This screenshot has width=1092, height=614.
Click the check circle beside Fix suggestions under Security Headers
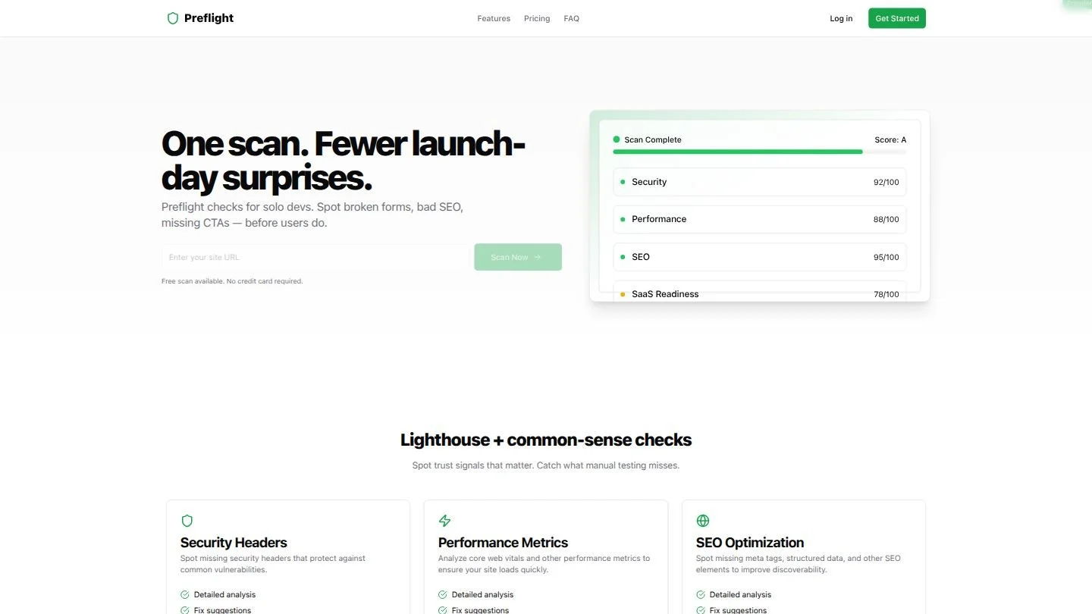click(184, 609)
